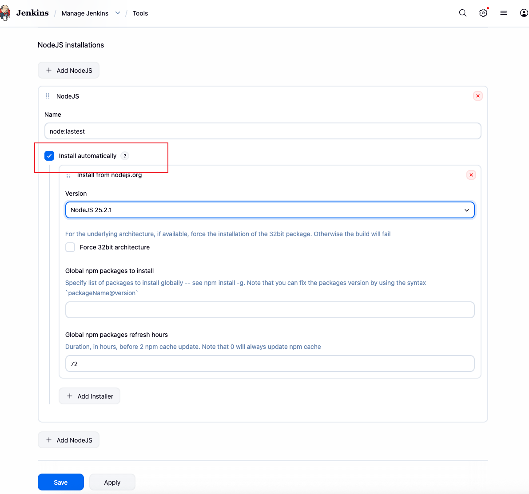Click top Add NodeJS button

(68, 70)
